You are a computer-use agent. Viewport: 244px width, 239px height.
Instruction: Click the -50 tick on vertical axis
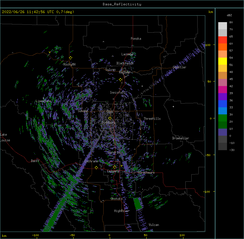pyautogui.click(x=208, y=155)
